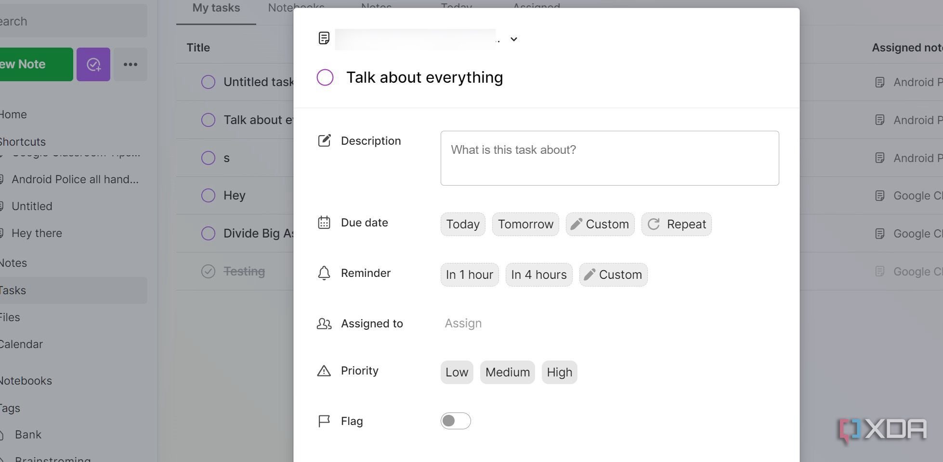This screenshot has width=943, height=462.
Task: Uncheck the completed 'Testing' task
Action: pos(208,271)
